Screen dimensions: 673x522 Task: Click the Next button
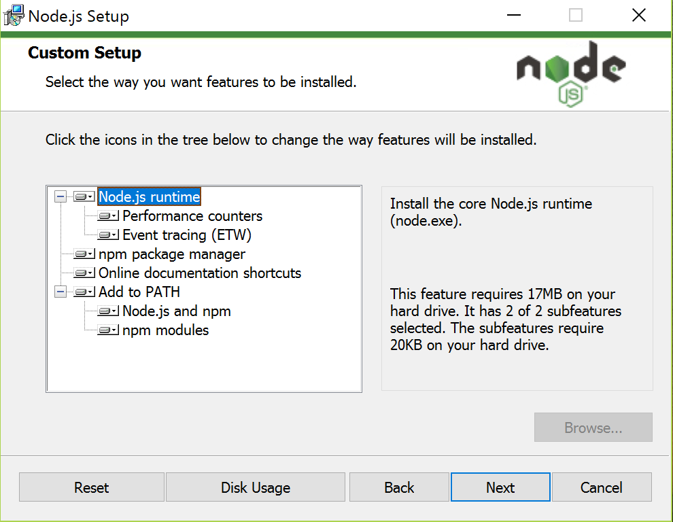click(500, 487)
